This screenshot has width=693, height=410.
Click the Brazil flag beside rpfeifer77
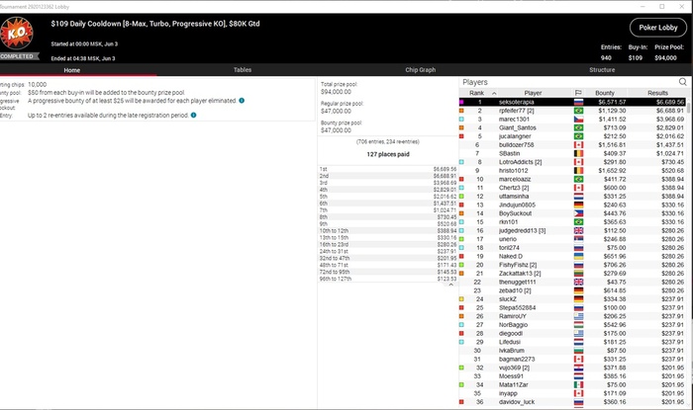pyautogui.click(x=578, y=111)
